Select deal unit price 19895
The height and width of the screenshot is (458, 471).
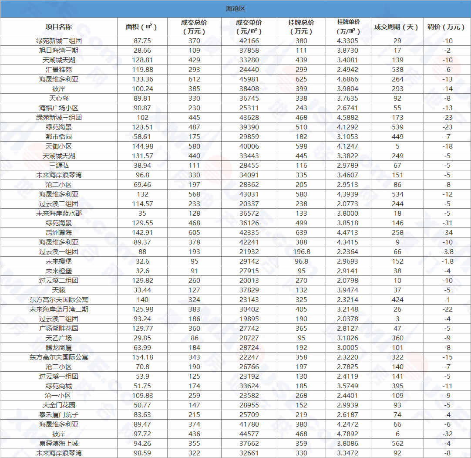pyautogui.click(x=249, y=319)
